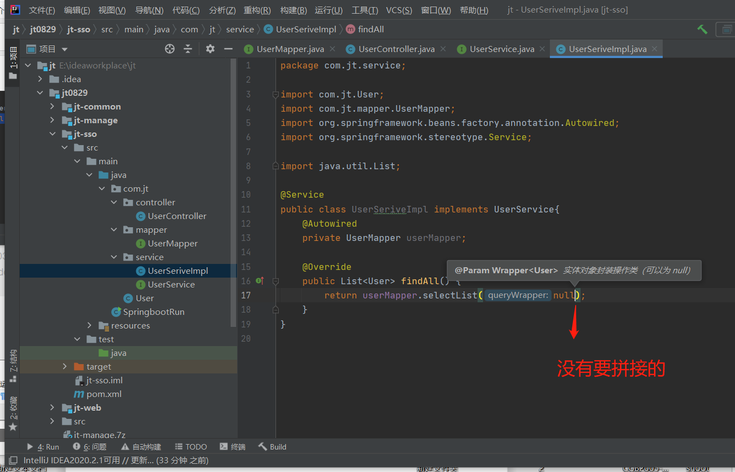Open the View menu
This screenshot has width=735, height=472.
coord(112,10)
